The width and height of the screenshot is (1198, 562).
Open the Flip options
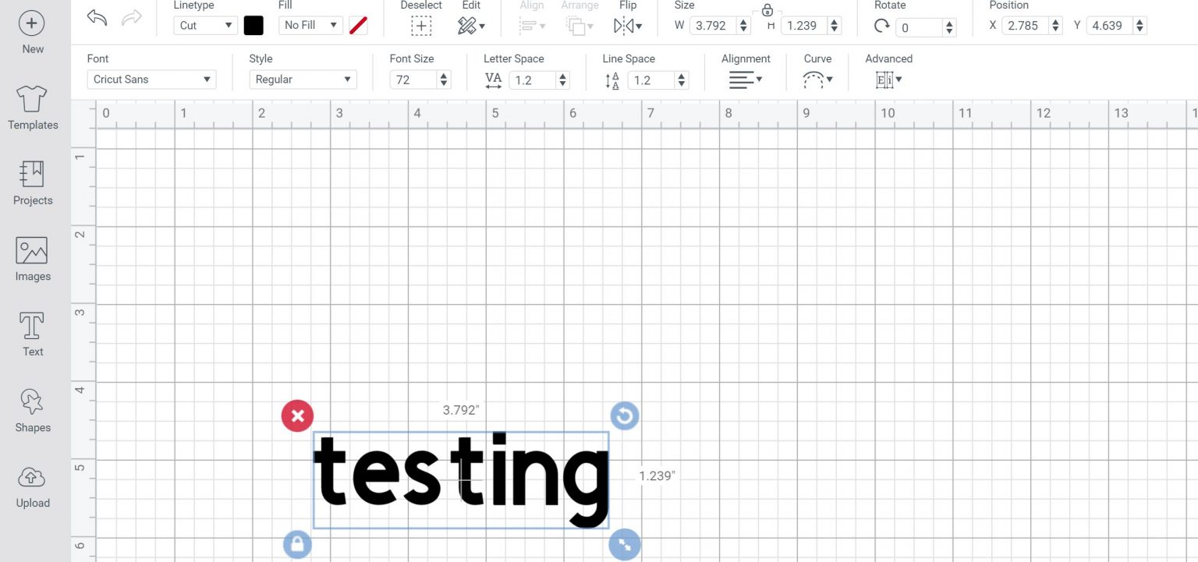[x=628, y=26]
